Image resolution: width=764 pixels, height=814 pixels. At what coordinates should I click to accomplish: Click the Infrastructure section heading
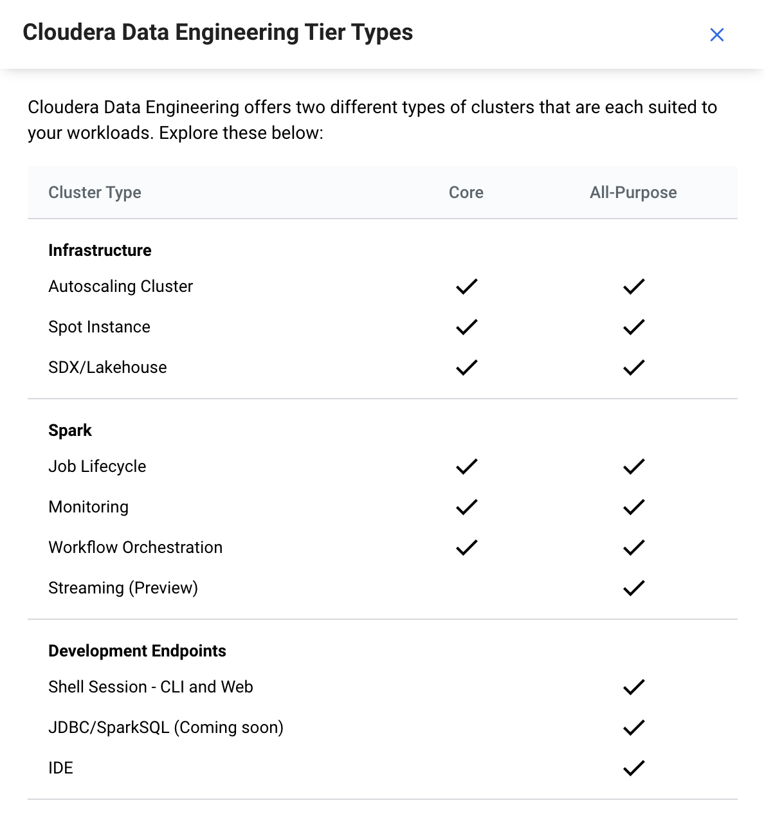coord(100,250)
